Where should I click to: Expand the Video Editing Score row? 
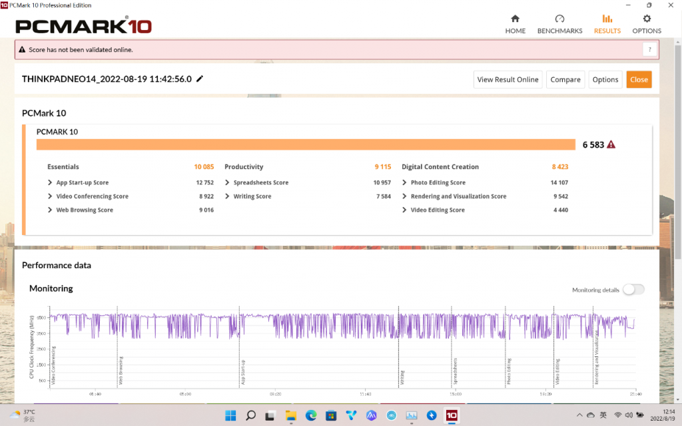click(x=405, y=210)
